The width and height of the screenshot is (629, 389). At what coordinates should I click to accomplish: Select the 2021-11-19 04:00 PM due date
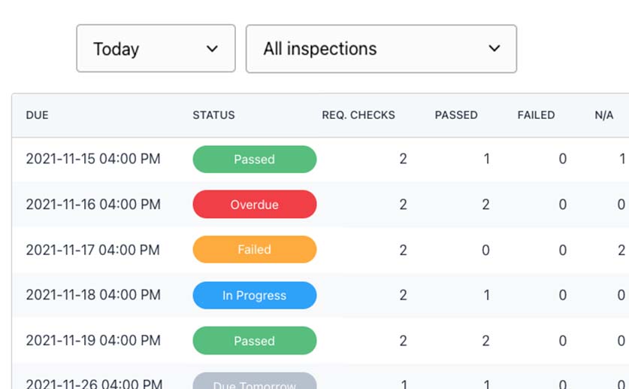pyautogui.click(x=93, y=340)
